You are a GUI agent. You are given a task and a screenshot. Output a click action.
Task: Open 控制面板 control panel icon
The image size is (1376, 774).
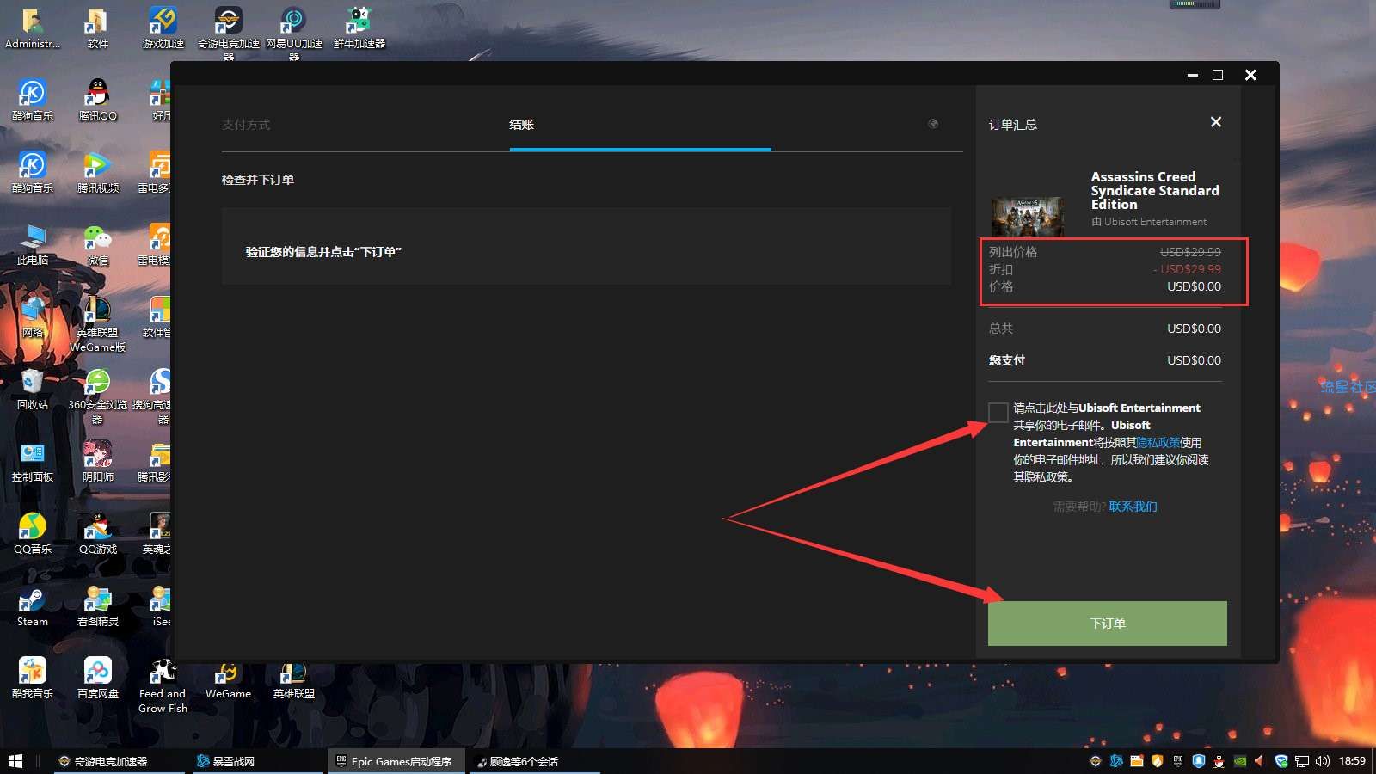33,462
